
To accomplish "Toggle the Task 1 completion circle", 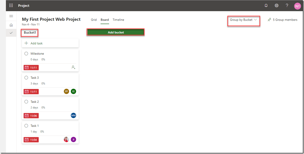I will click(x=26, y=126).
